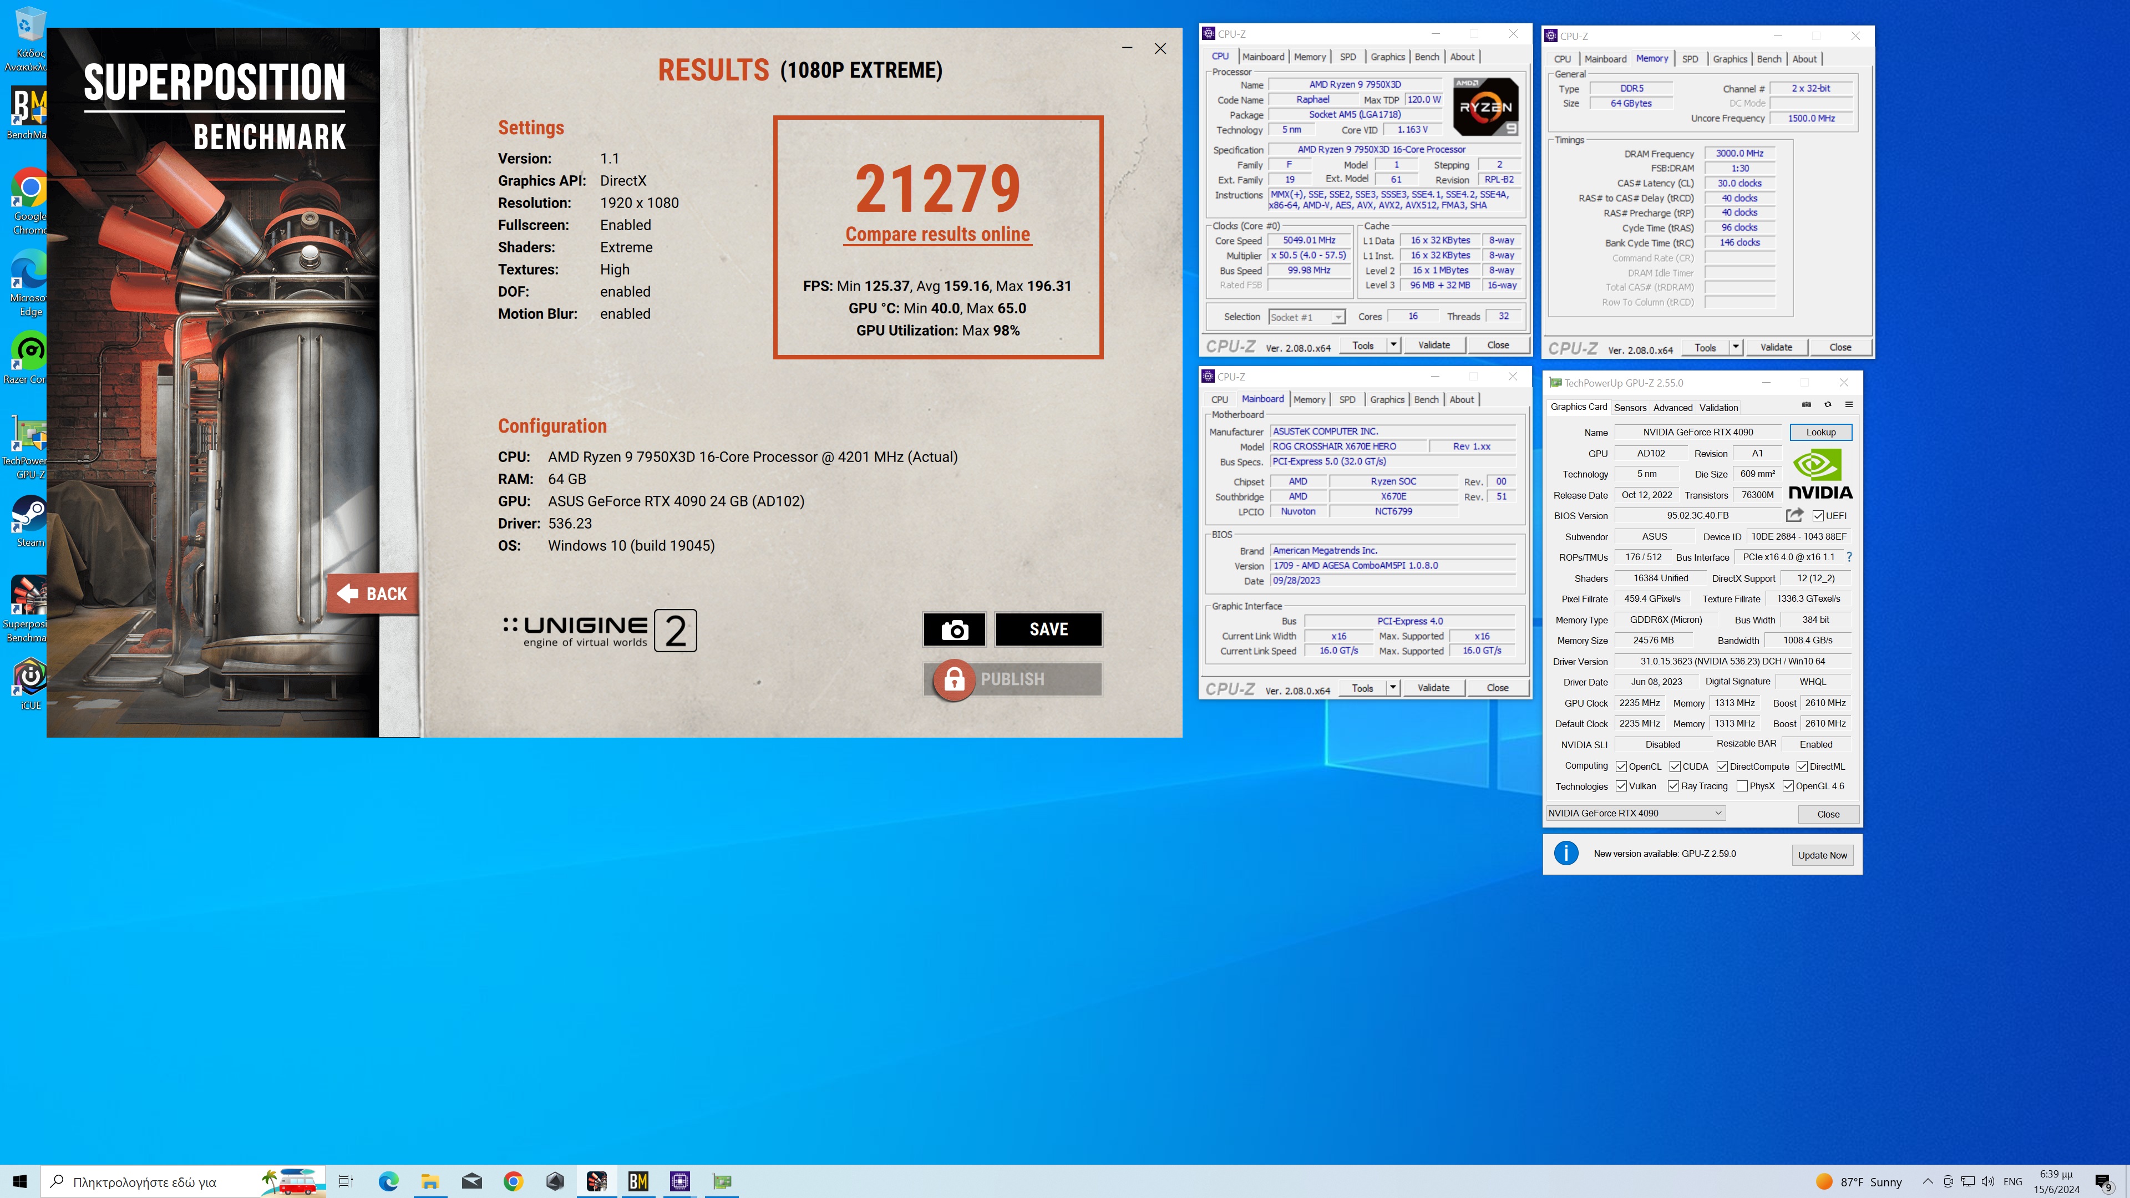The height and width of the screenshot is (1198, 2130).
Task: Toggle the CUDA checkbox
Action: point(1675,766)
